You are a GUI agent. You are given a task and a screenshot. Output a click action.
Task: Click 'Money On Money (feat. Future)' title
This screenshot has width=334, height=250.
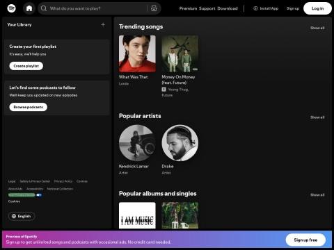pos(178,80)
